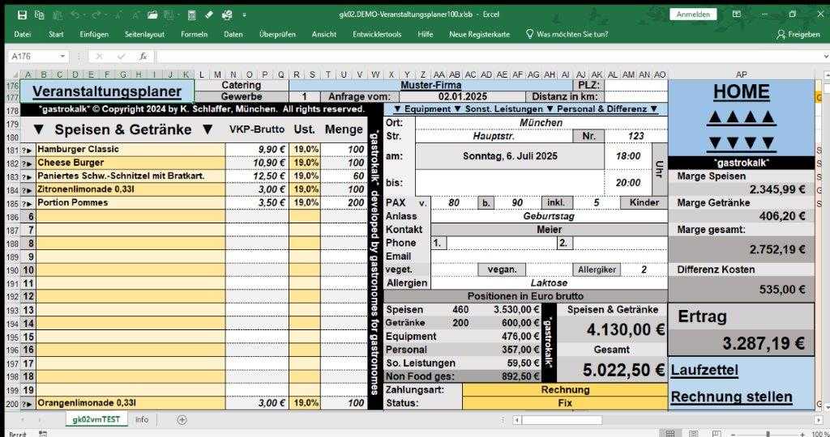Screen dimensions: 830x437
Task: Click the eraser icon in quick access toolbar
Action: [209, 15]
